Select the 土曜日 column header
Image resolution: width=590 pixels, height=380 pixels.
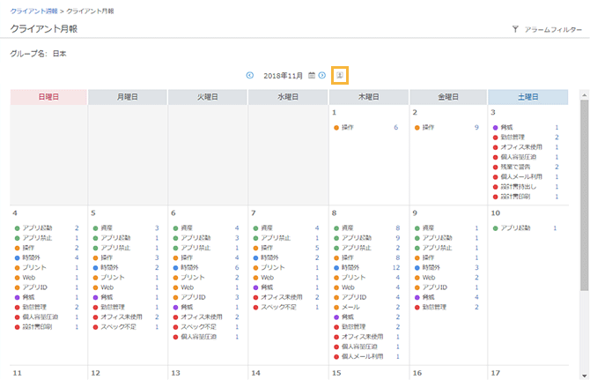tap(528, 97)
